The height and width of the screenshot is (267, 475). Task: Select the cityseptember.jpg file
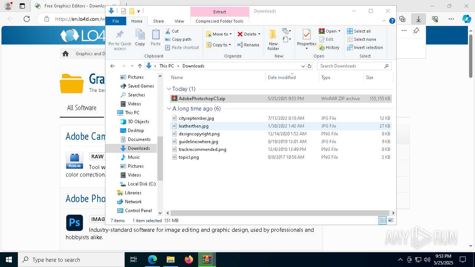pos(281,118)
